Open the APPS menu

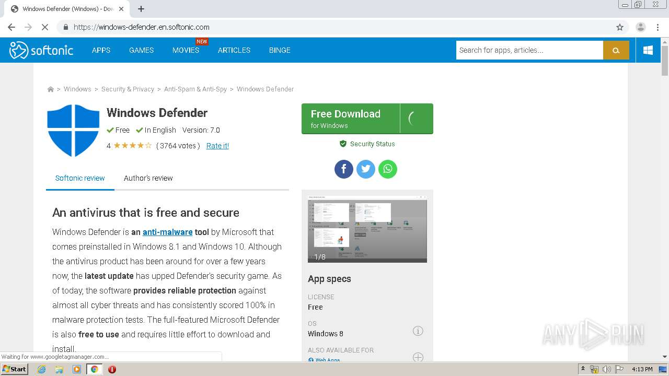point(101,50)
